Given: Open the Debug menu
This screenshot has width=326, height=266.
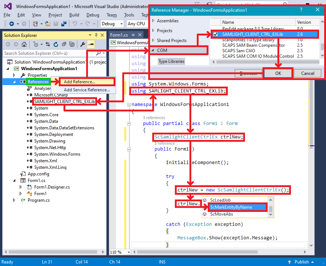Looking at the screenshot, I should click(x=93, y=15).
